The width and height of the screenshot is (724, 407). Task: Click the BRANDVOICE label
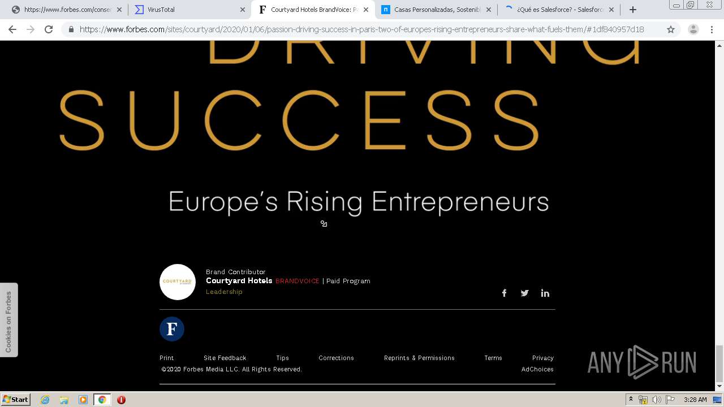[x=297, y=281]
